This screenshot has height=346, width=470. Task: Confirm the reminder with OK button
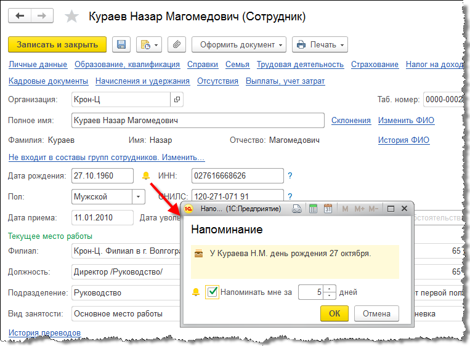334,313
